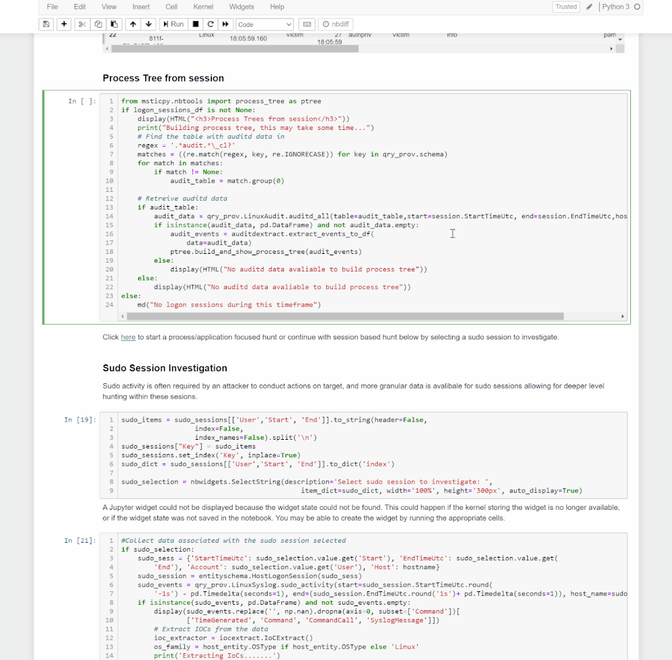Click the Sudo activity description paragraph
The height and width of the screenshot is (660, 672).
tap(353, 391)
